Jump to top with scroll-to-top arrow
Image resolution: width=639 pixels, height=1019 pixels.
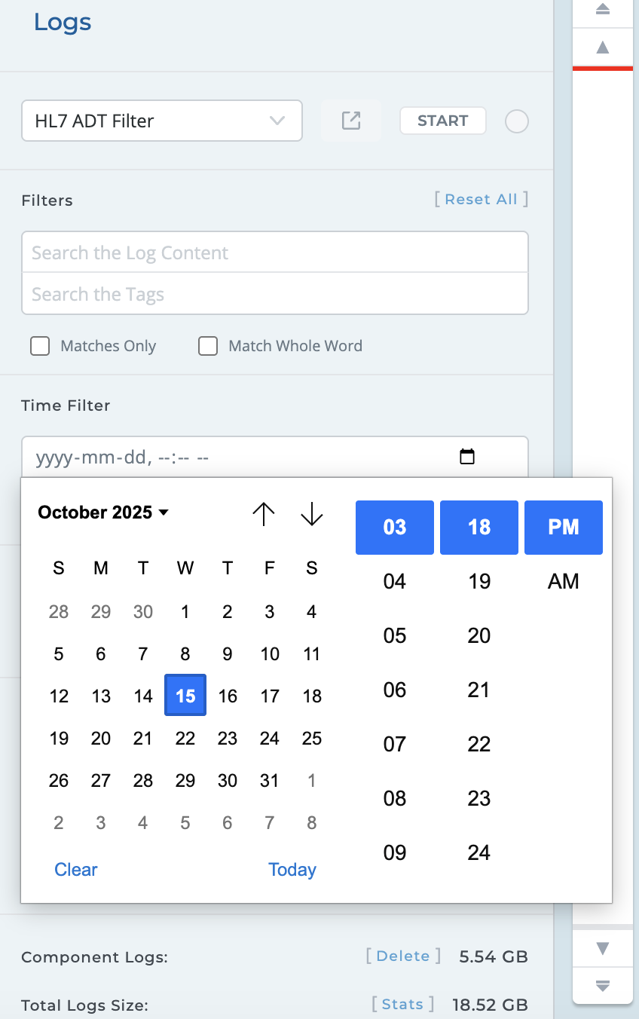coord(602,10)
